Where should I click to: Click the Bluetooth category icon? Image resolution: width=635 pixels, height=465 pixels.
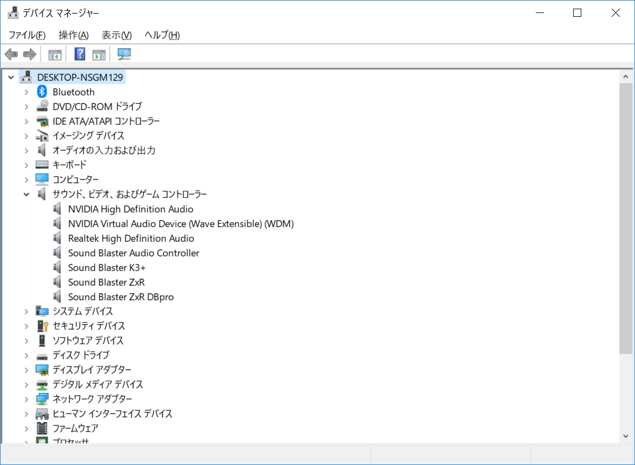(42, 92)
